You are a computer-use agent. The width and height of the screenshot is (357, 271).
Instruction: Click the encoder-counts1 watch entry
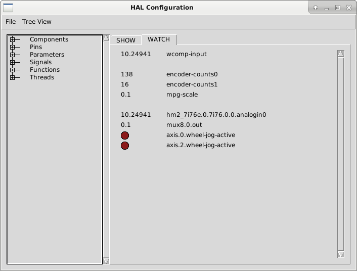pos(192,84)
